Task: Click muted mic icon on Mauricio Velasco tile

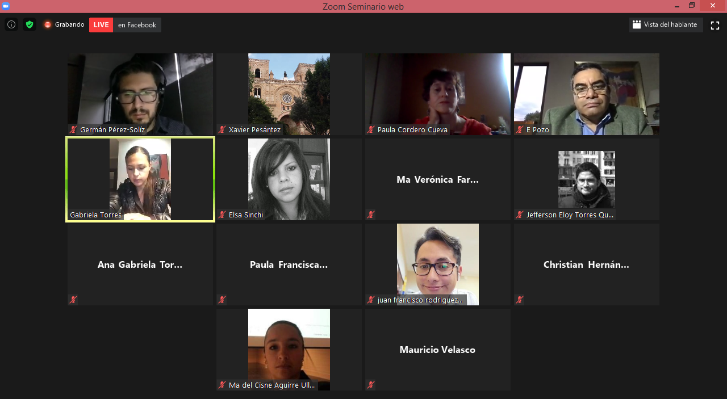Action: (371, 385)
